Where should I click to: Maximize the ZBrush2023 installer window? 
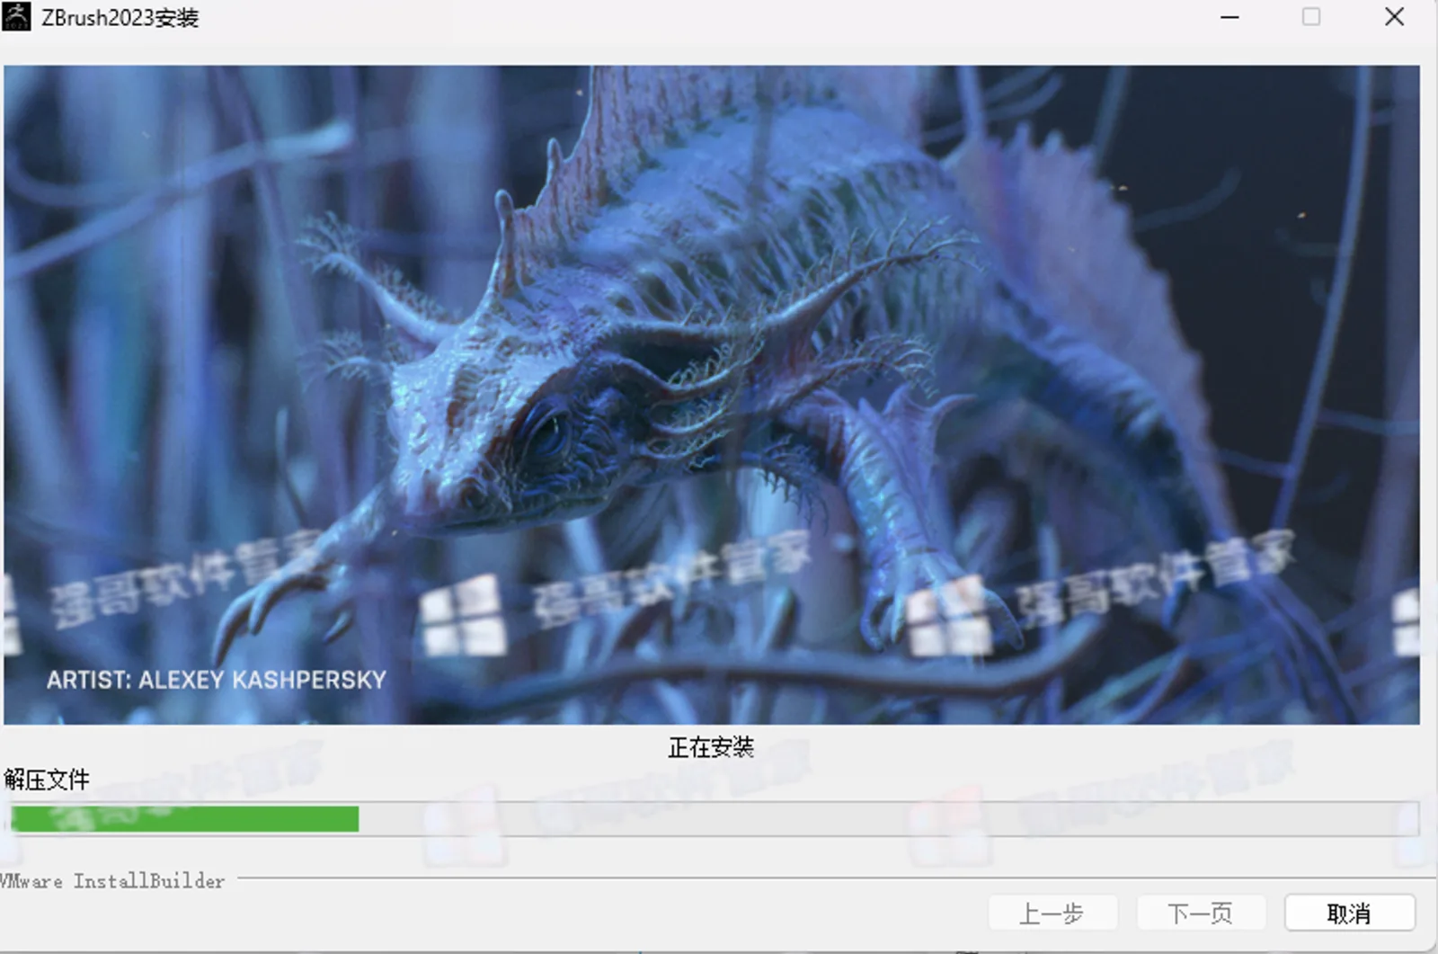1311,17
